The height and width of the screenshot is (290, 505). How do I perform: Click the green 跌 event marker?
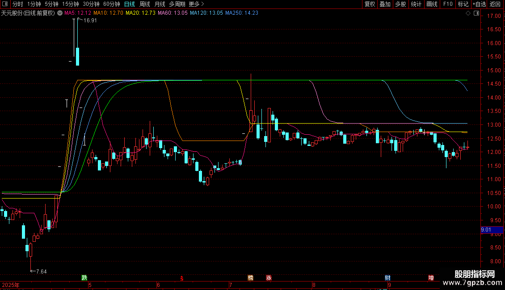click(x=84, y=278)
